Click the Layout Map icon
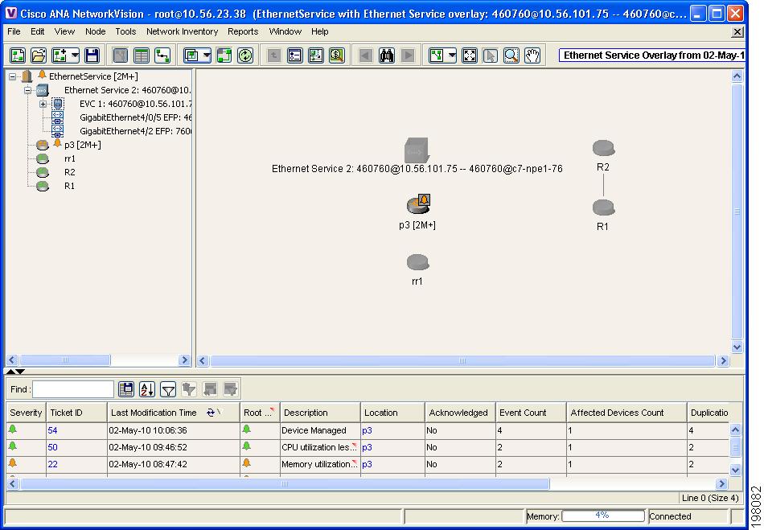Image resolution: width=764 pixels, height=530 pixels. pyautogui.click(x=437, y=55)
